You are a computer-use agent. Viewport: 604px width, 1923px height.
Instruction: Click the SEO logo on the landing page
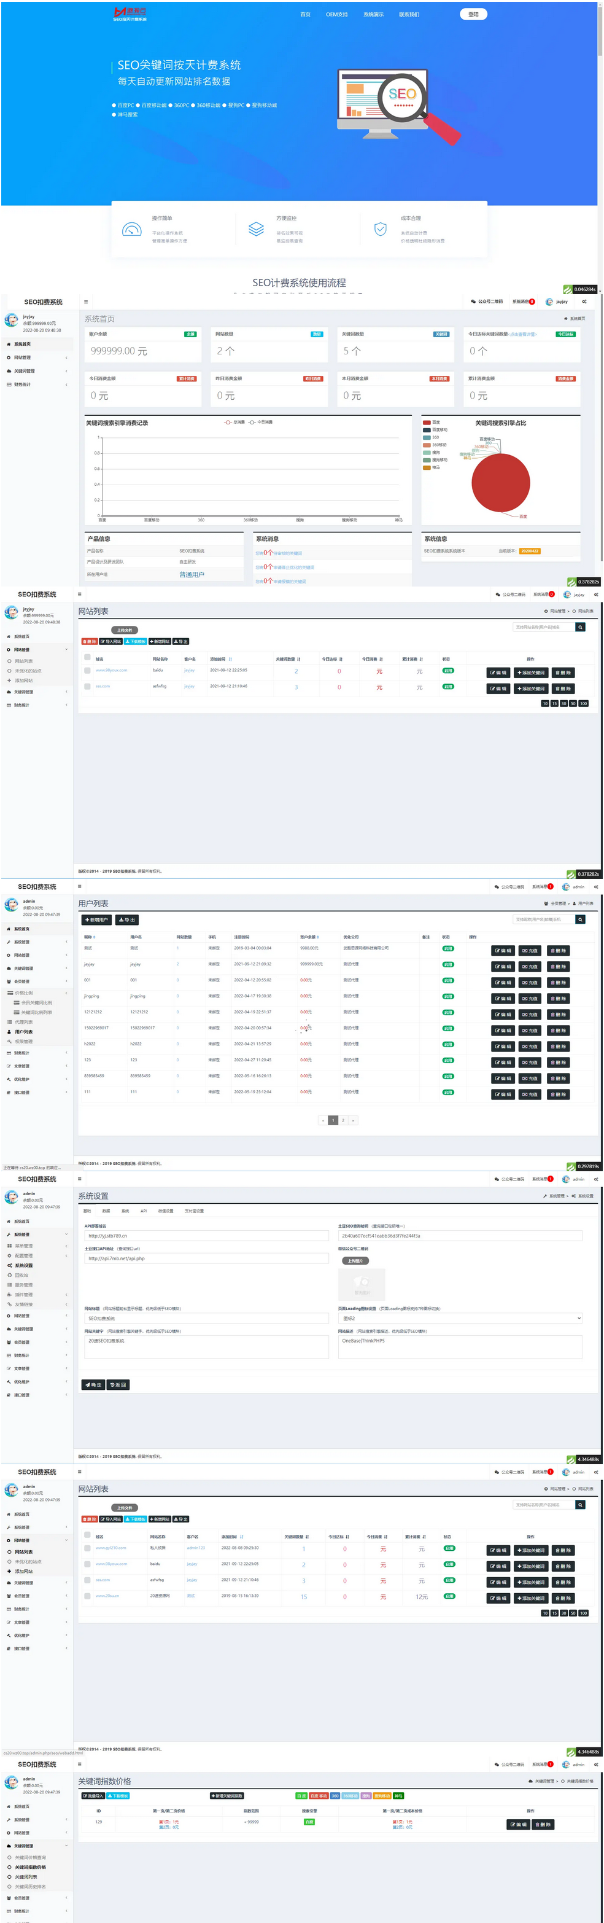click(130, 14)
